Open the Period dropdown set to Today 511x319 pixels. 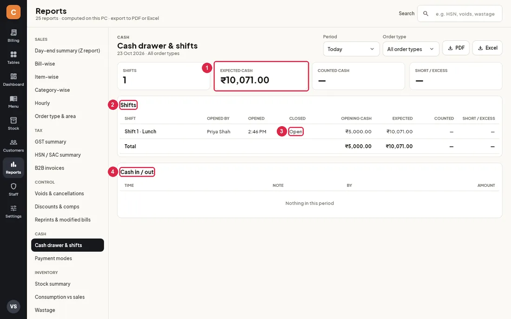351,49
